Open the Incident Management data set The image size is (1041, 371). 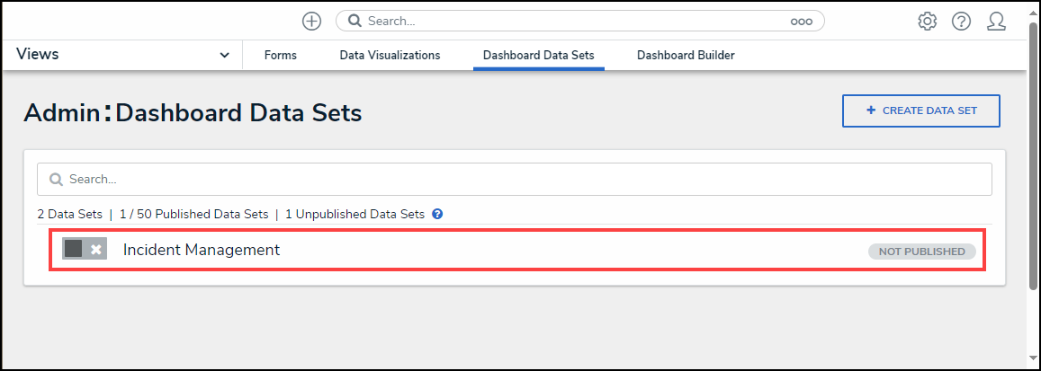tap(202, 250)
